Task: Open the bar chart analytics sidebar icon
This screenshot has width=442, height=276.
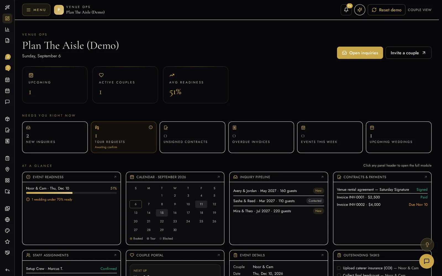Action: (7, 29)
